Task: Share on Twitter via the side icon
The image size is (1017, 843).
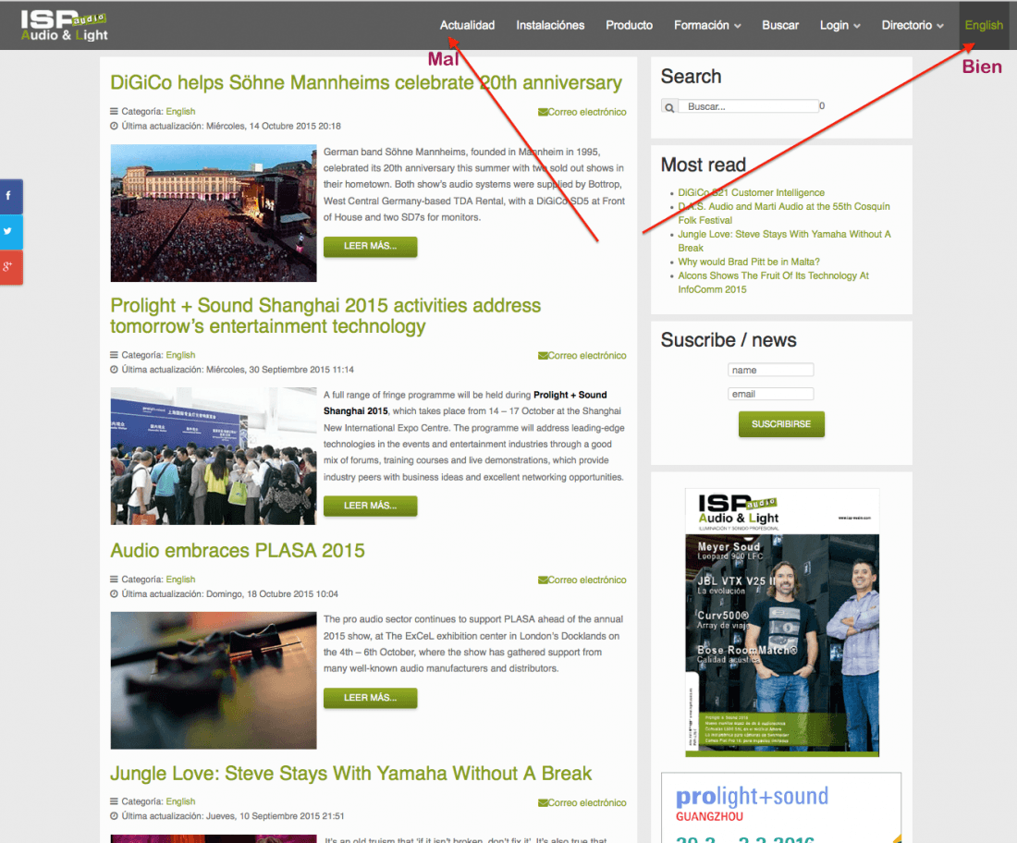Action: (x=10, y=231)
